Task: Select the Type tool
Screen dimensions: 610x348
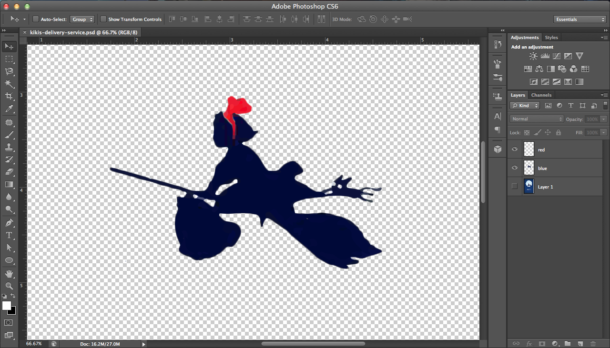Action: [9, 235]
